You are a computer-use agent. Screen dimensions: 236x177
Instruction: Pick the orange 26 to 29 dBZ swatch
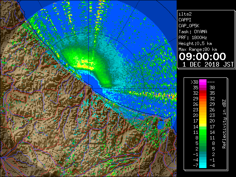[x=203, y=104]
